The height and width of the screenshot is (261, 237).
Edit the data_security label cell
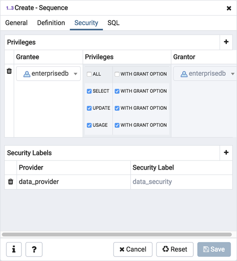[x=181, y=182]
